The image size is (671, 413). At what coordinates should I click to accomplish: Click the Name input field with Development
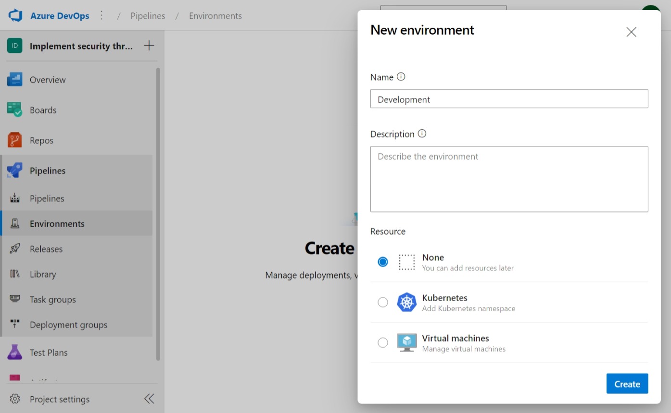coord(509,99)
